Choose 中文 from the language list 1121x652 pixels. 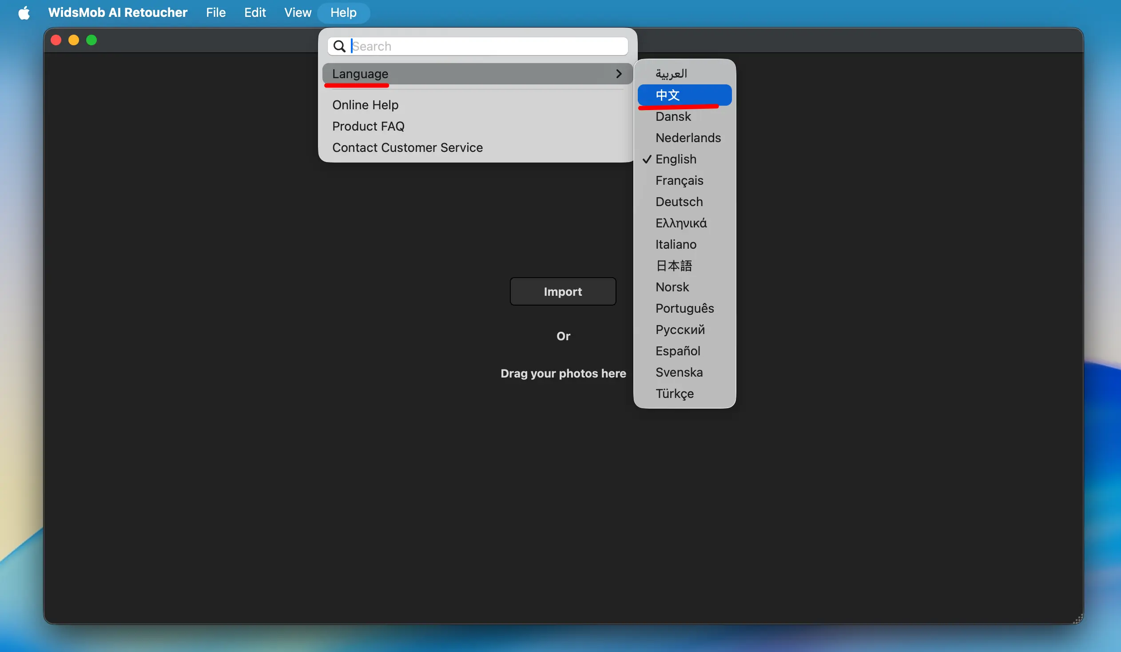667,95
